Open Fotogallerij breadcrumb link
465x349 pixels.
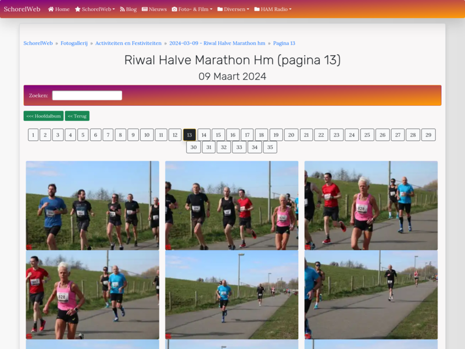pyautogui.click(x=74, y=43)
